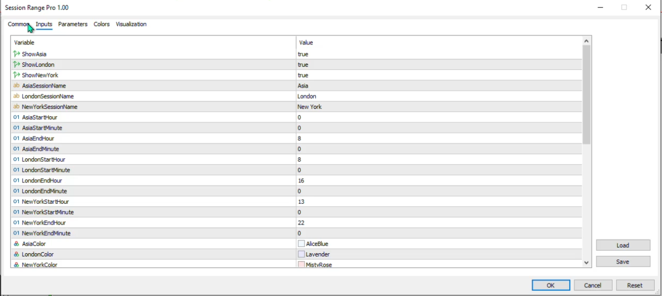Click the integer icon beside AsiaStartHour
662x296 pixels.
[x=16, y=117]
